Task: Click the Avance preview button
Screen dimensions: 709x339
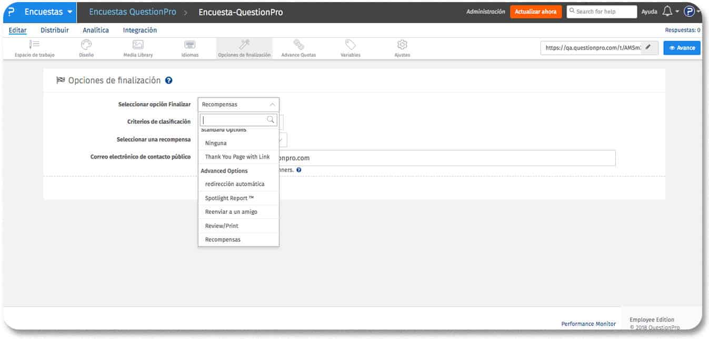Action: [x=682, y=48]
